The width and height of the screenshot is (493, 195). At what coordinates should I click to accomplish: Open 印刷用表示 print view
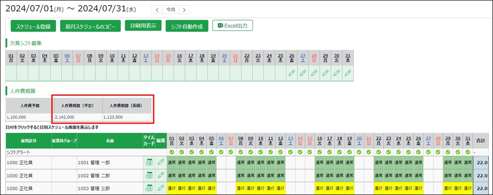tap(143, 26)
